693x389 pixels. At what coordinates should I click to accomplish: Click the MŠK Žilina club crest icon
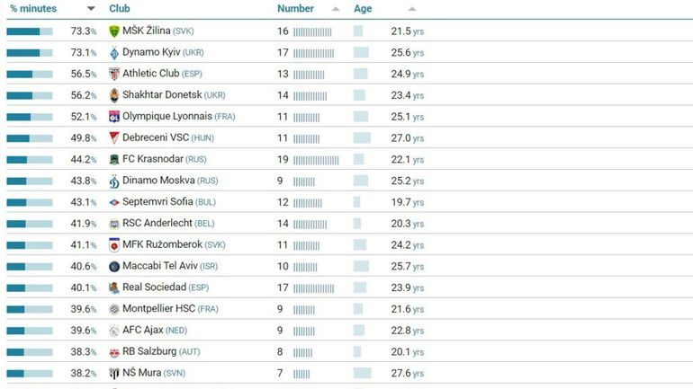point(114,31)
